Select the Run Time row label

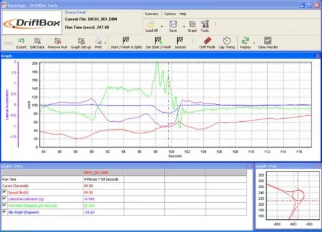(9, 179)
